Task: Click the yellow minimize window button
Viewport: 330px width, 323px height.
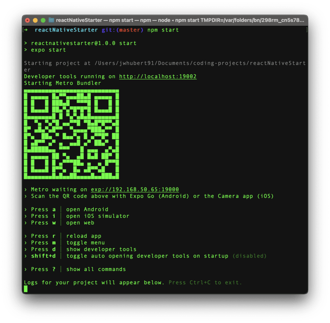Action: point(35,20)
